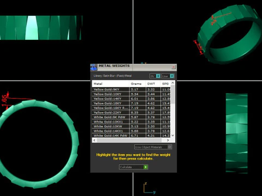This screenshot has height=196, width=262.
Task: Click DWT value in Yellow Gold:18KY row
Action: point(153,103)
